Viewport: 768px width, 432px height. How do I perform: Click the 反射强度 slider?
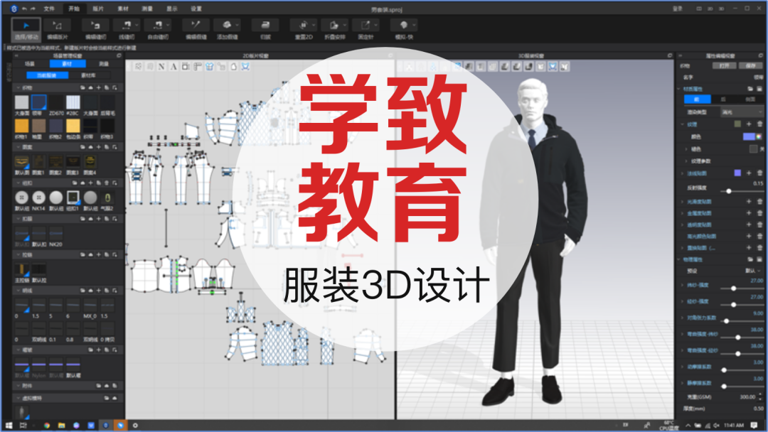click(x=729, y=191)
